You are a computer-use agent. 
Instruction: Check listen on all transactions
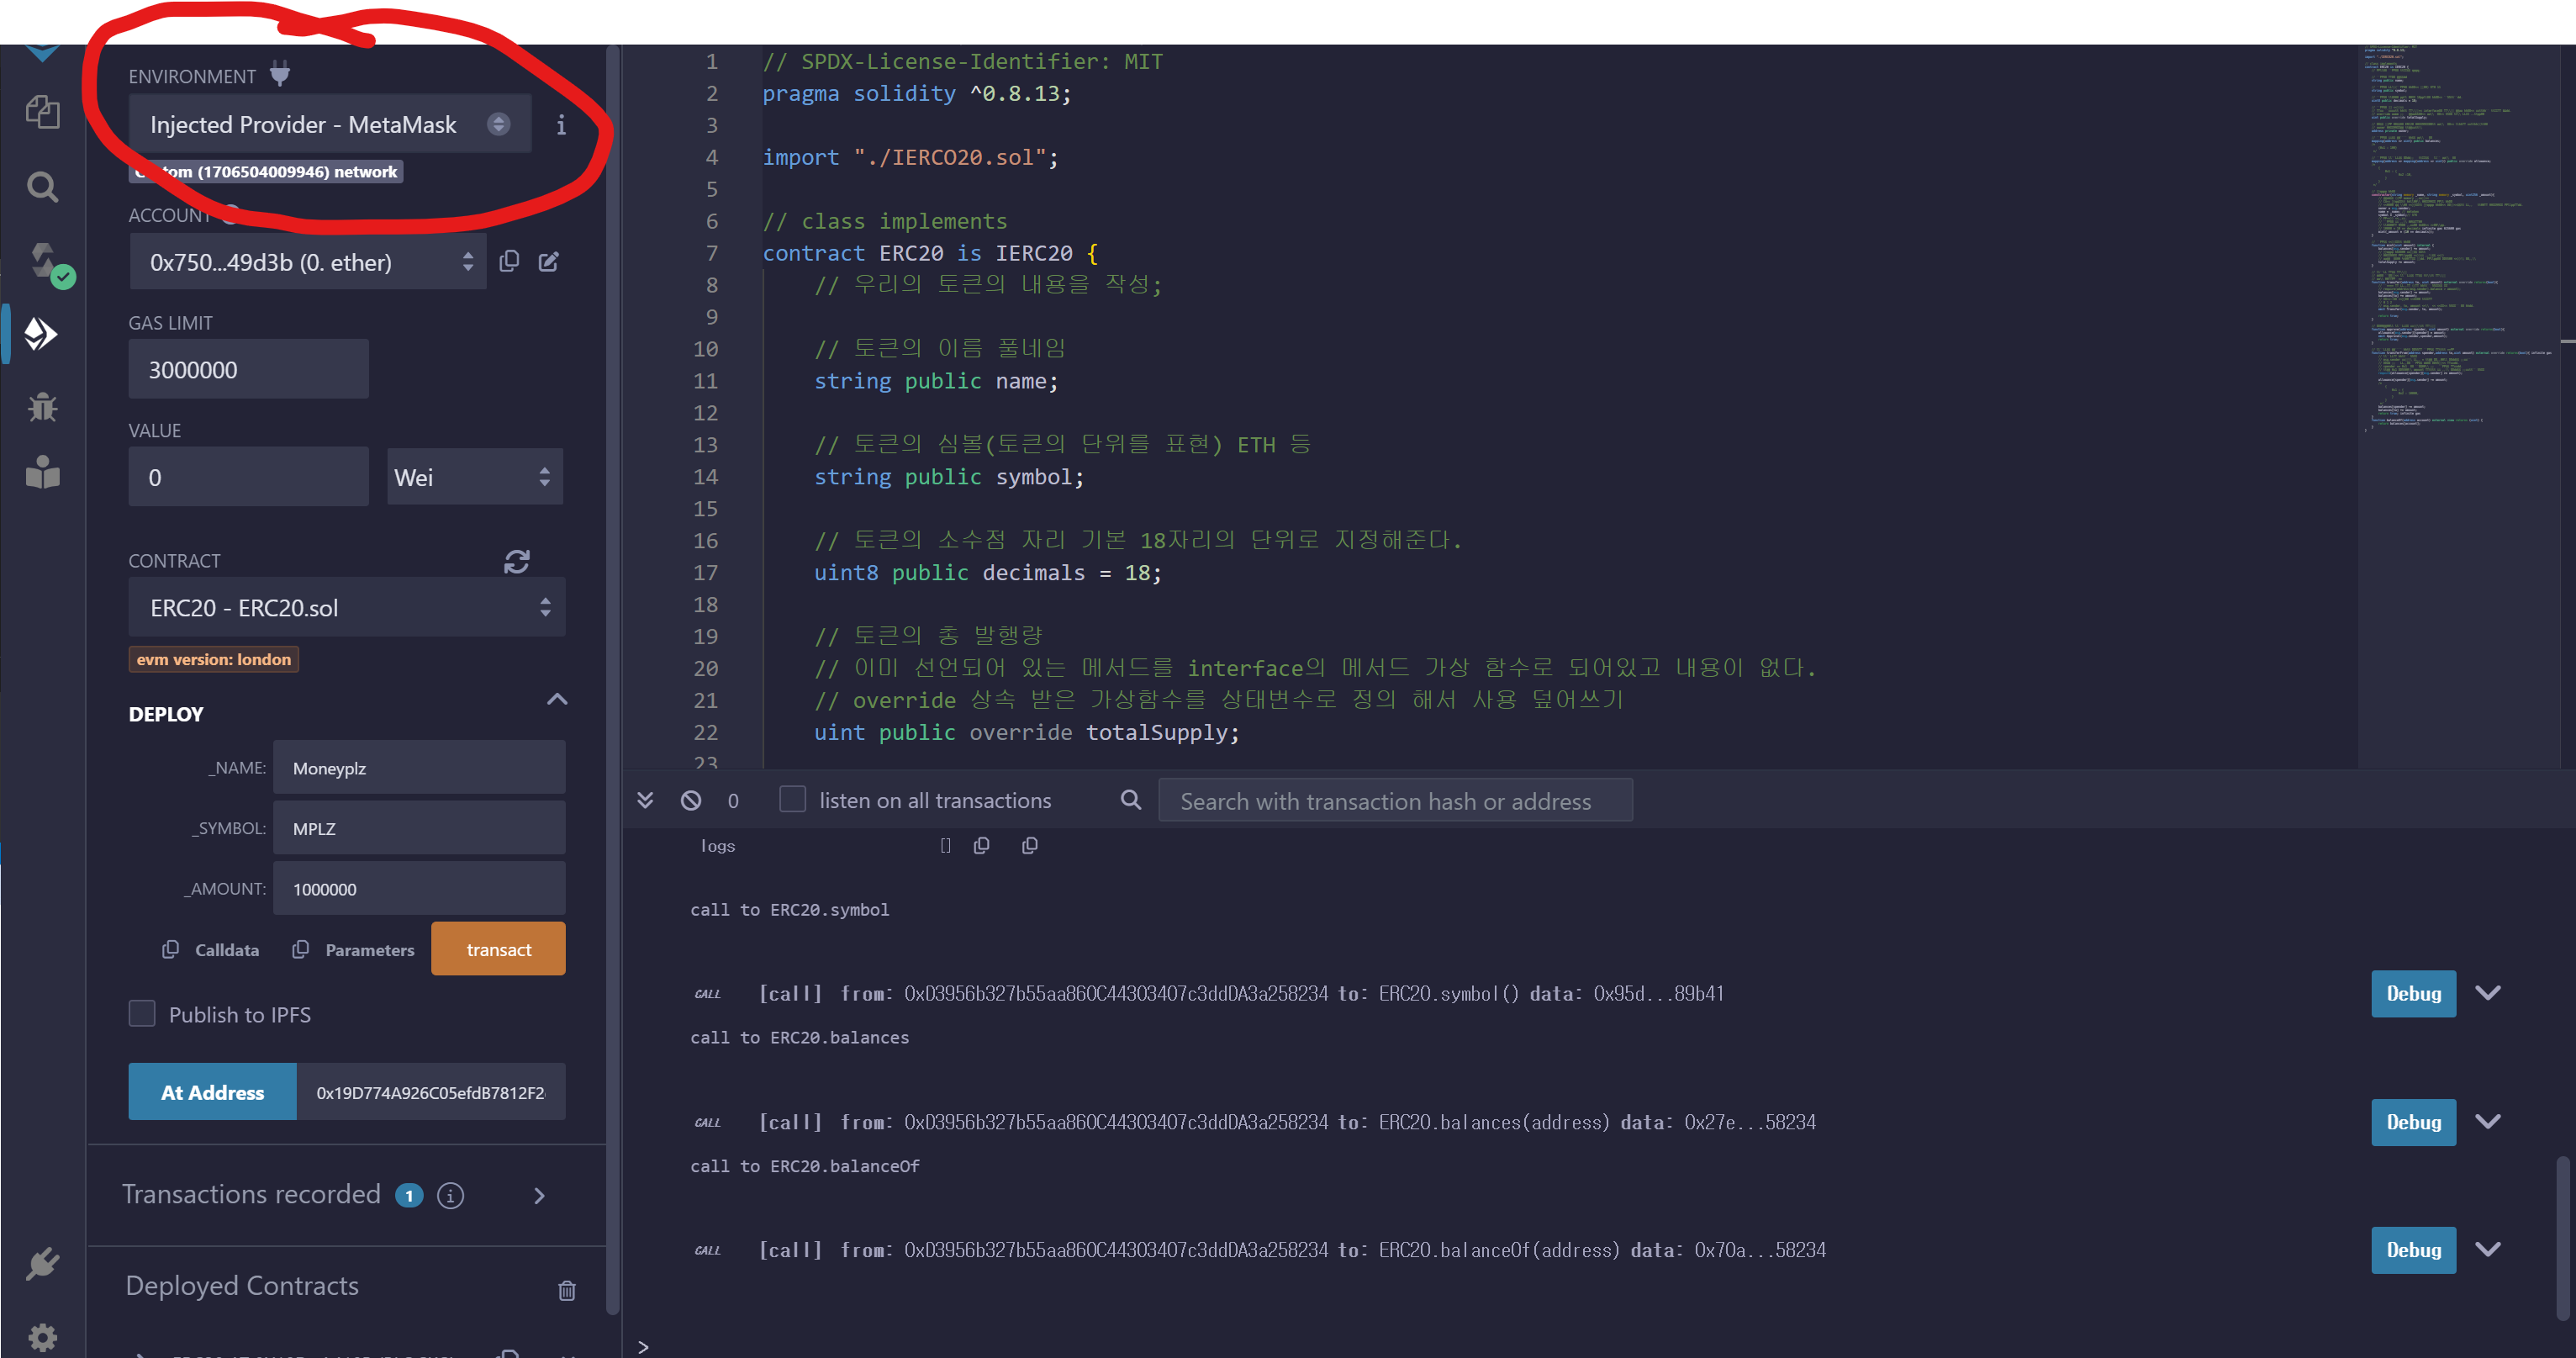pos(792,799)
